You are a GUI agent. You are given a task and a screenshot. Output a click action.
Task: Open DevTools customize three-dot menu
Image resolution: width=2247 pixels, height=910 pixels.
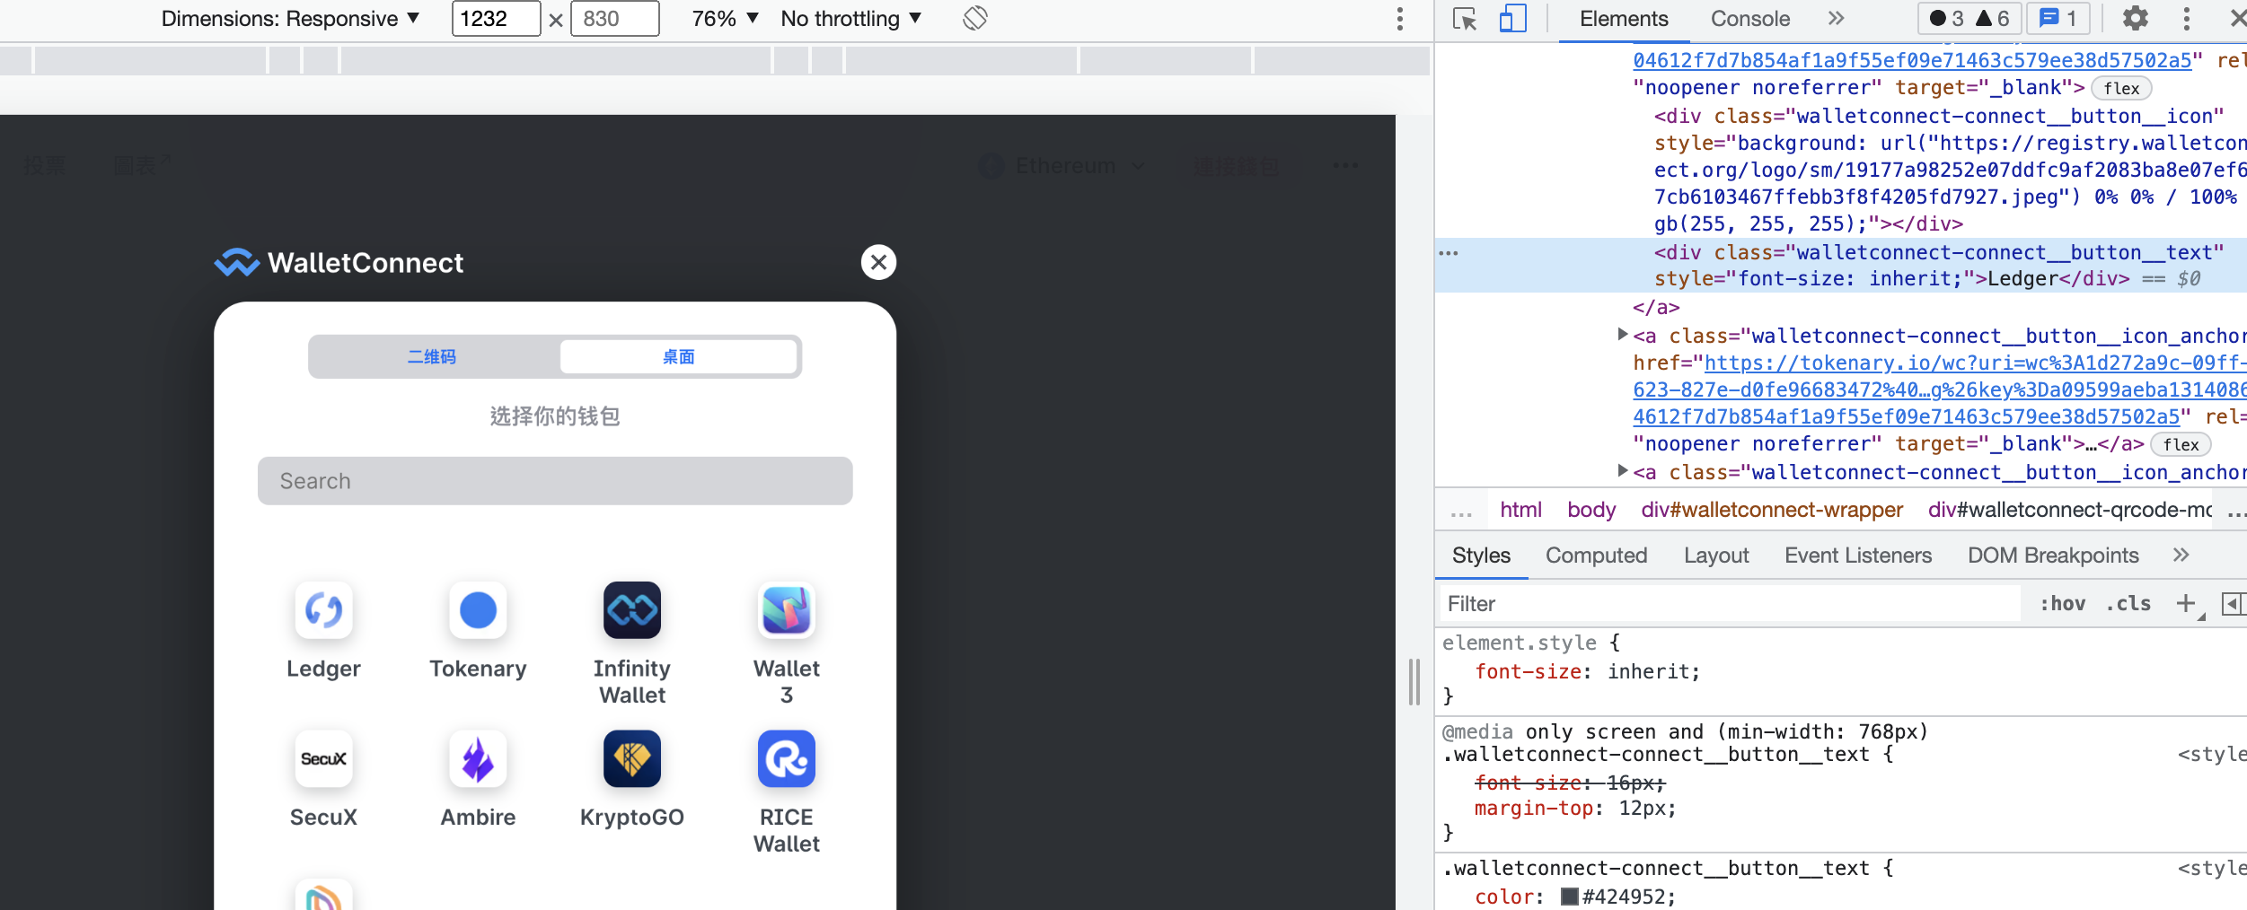[x=2187, y=19]
